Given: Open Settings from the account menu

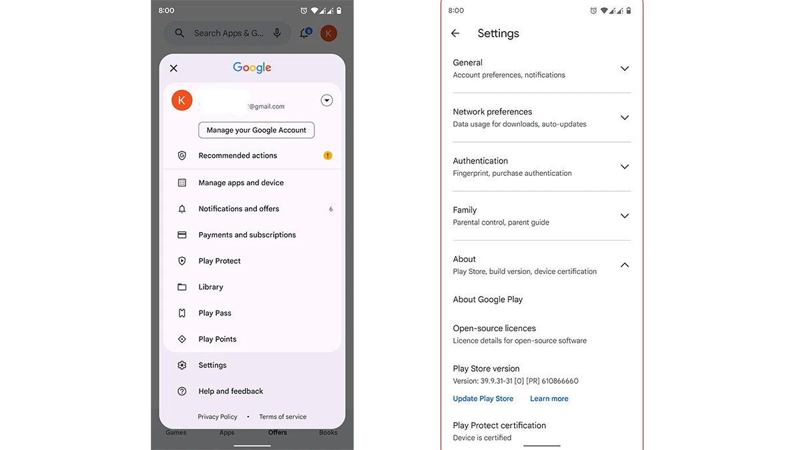Looking at the screenshot, I should 252,365.
